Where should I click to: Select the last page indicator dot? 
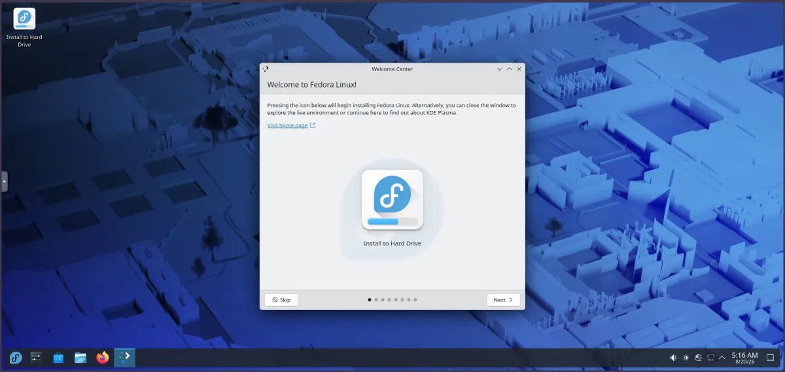[x=415, y=300]
